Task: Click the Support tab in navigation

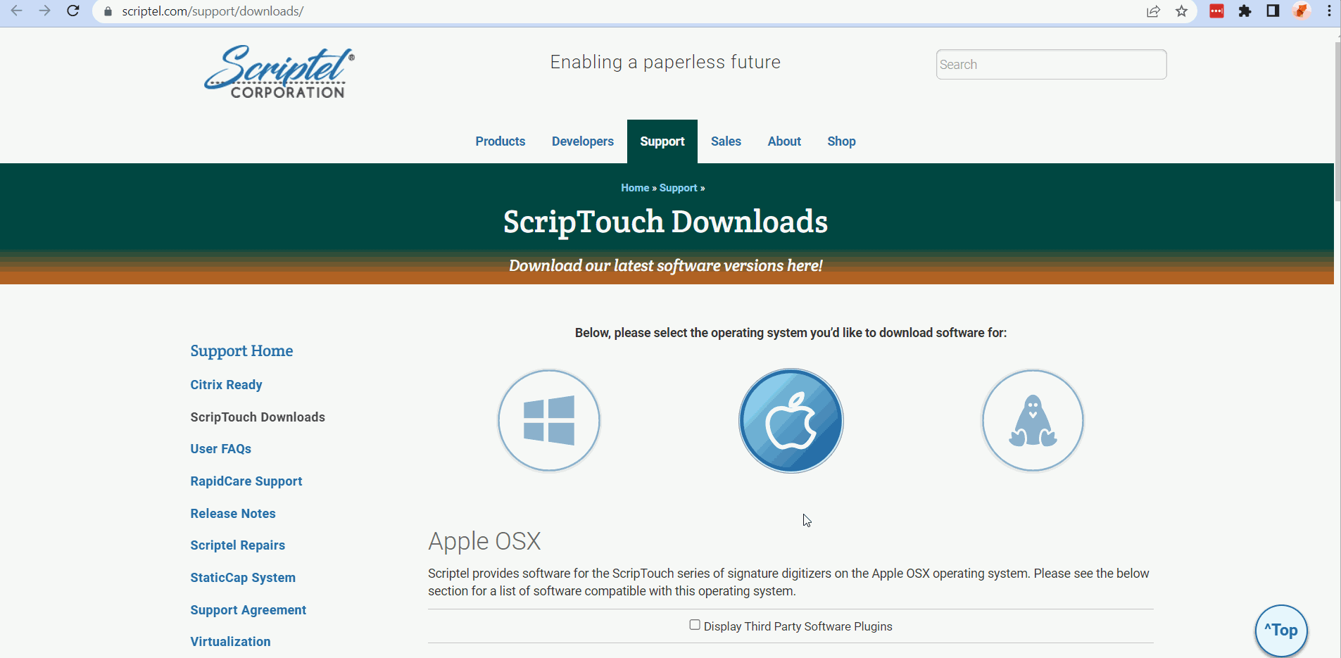Action: pyautogui.click(x=662, y=141)
